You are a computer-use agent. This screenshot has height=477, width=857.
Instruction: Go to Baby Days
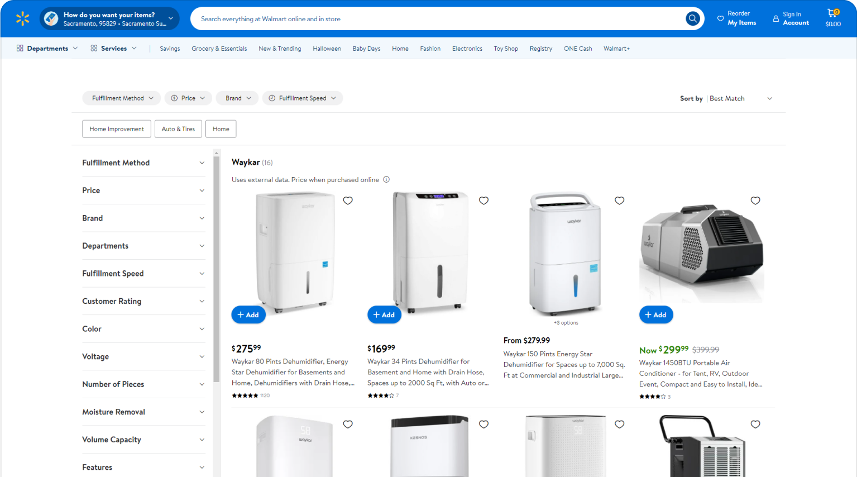click(x=366, y=49)
